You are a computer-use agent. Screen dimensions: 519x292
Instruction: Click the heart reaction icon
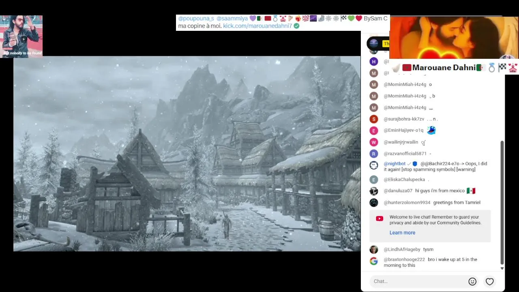490,281
